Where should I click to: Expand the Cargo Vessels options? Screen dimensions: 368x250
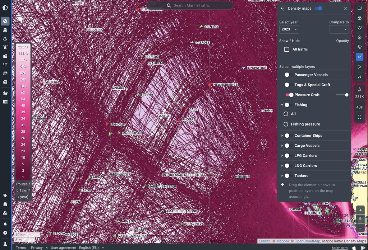tap(282, 146)
